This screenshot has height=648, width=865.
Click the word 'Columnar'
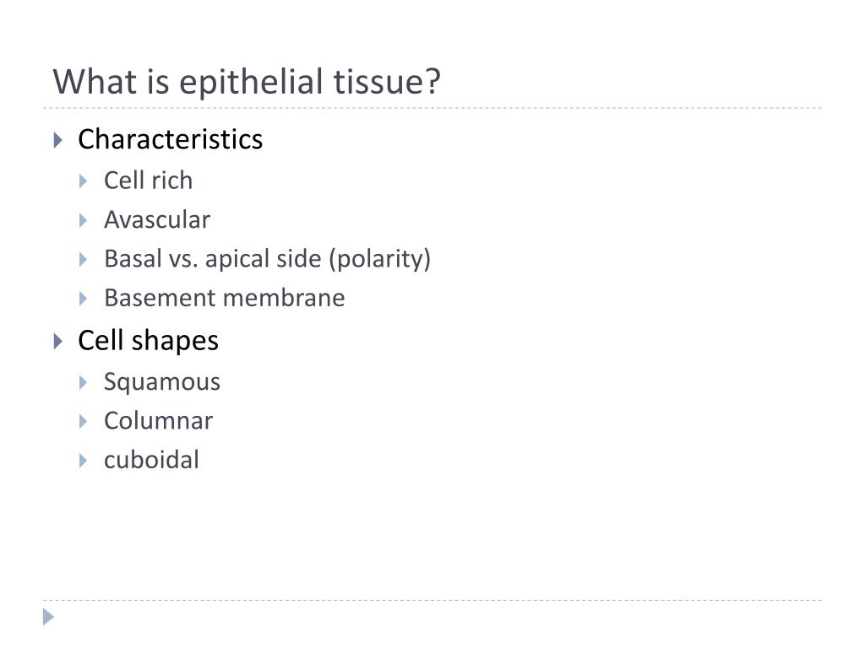click(x=158, y=421)
